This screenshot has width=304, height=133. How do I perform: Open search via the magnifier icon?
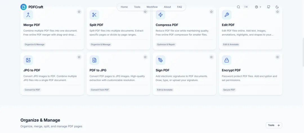[x=238, y=7]
